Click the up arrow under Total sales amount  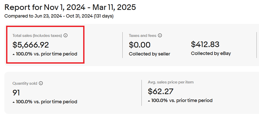14,54
